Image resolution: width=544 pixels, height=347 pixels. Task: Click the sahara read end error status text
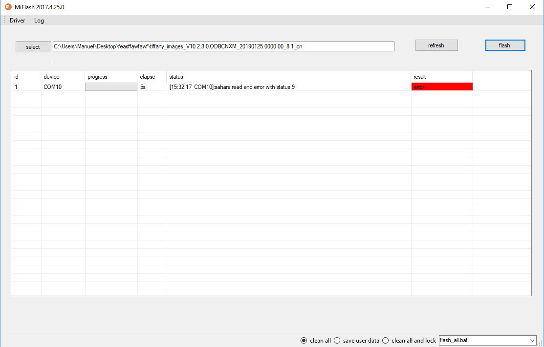coord(232,87)
